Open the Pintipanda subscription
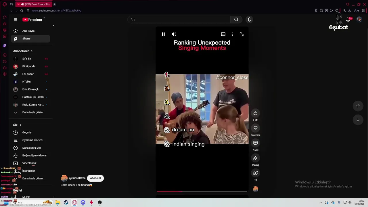This screenshot has width=368, height=207. (30, 66)
